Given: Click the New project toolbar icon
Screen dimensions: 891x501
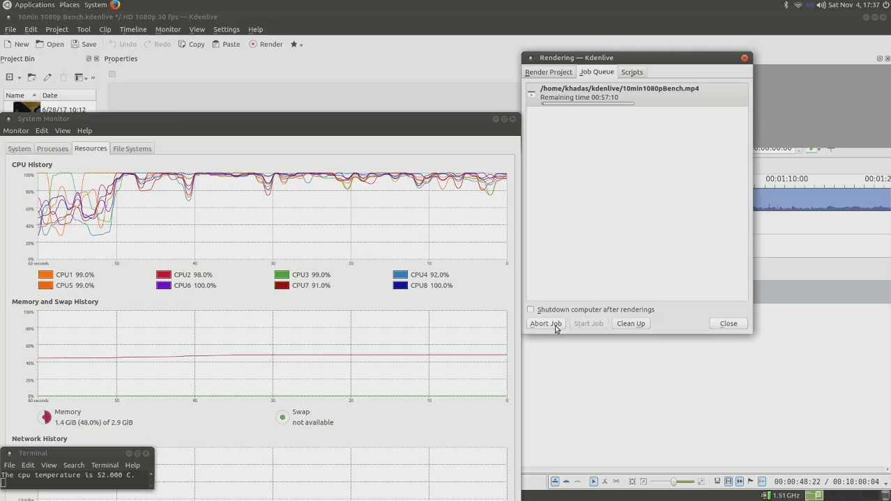Looking at the screenshot, I should [16, 44].
